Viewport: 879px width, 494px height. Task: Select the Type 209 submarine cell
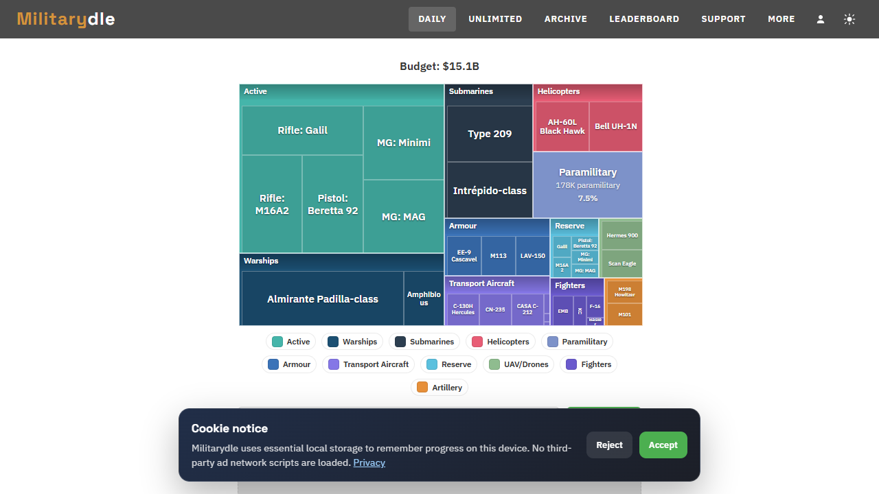490,134
